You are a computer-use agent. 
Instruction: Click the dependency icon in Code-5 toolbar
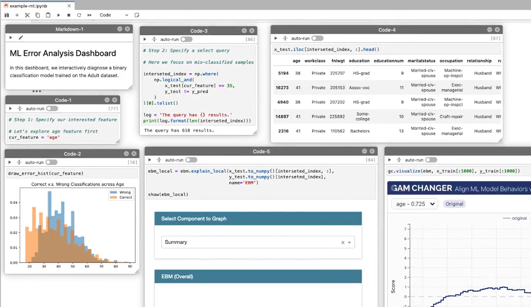tap(159, 160)
